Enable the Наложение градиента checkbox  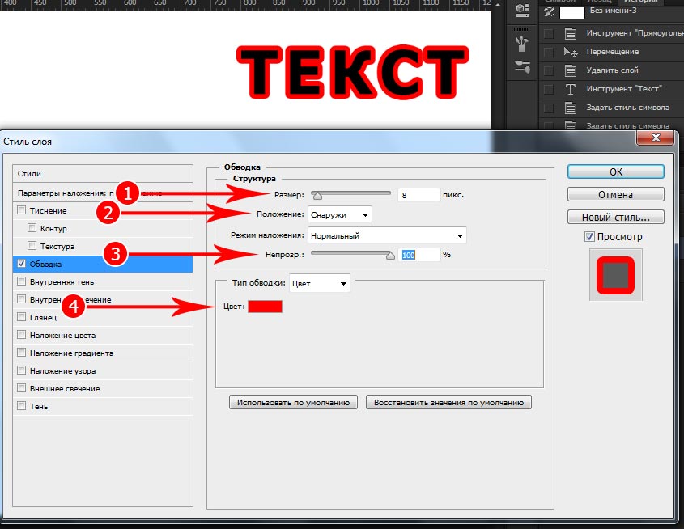point(21,352)
